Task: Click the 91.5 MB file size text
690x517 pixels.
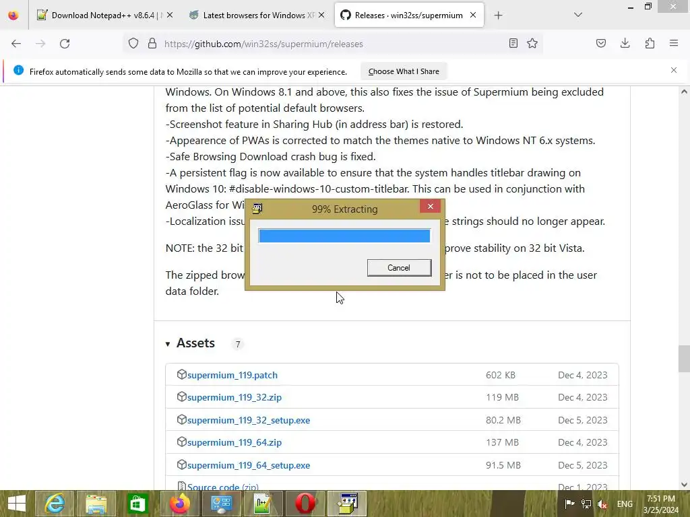Action: (x=503, y=465)
